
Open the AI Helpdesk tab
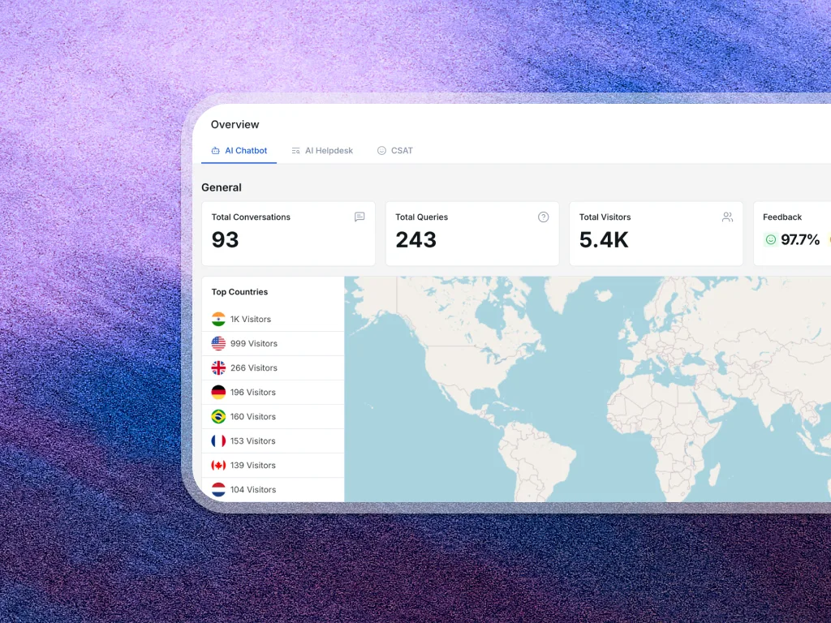point(322,151)
